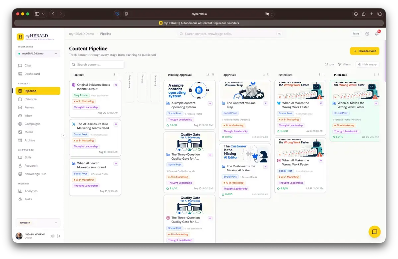Click the log out icon beside Fabian Winkler

tap(59, 236)
